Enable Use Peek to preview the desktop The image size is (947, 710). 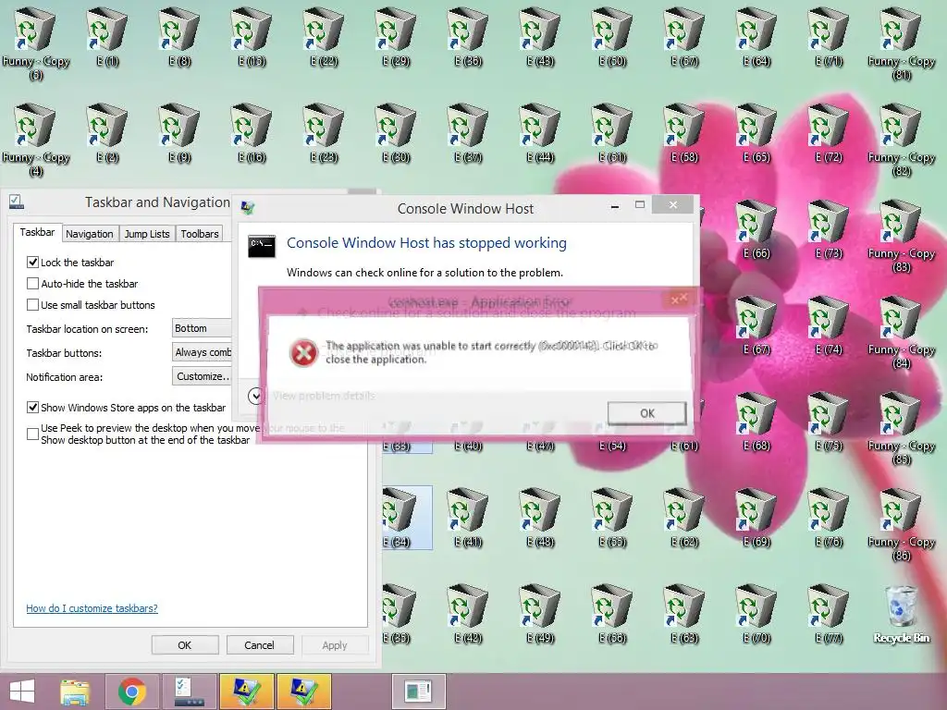pos(32,434)
